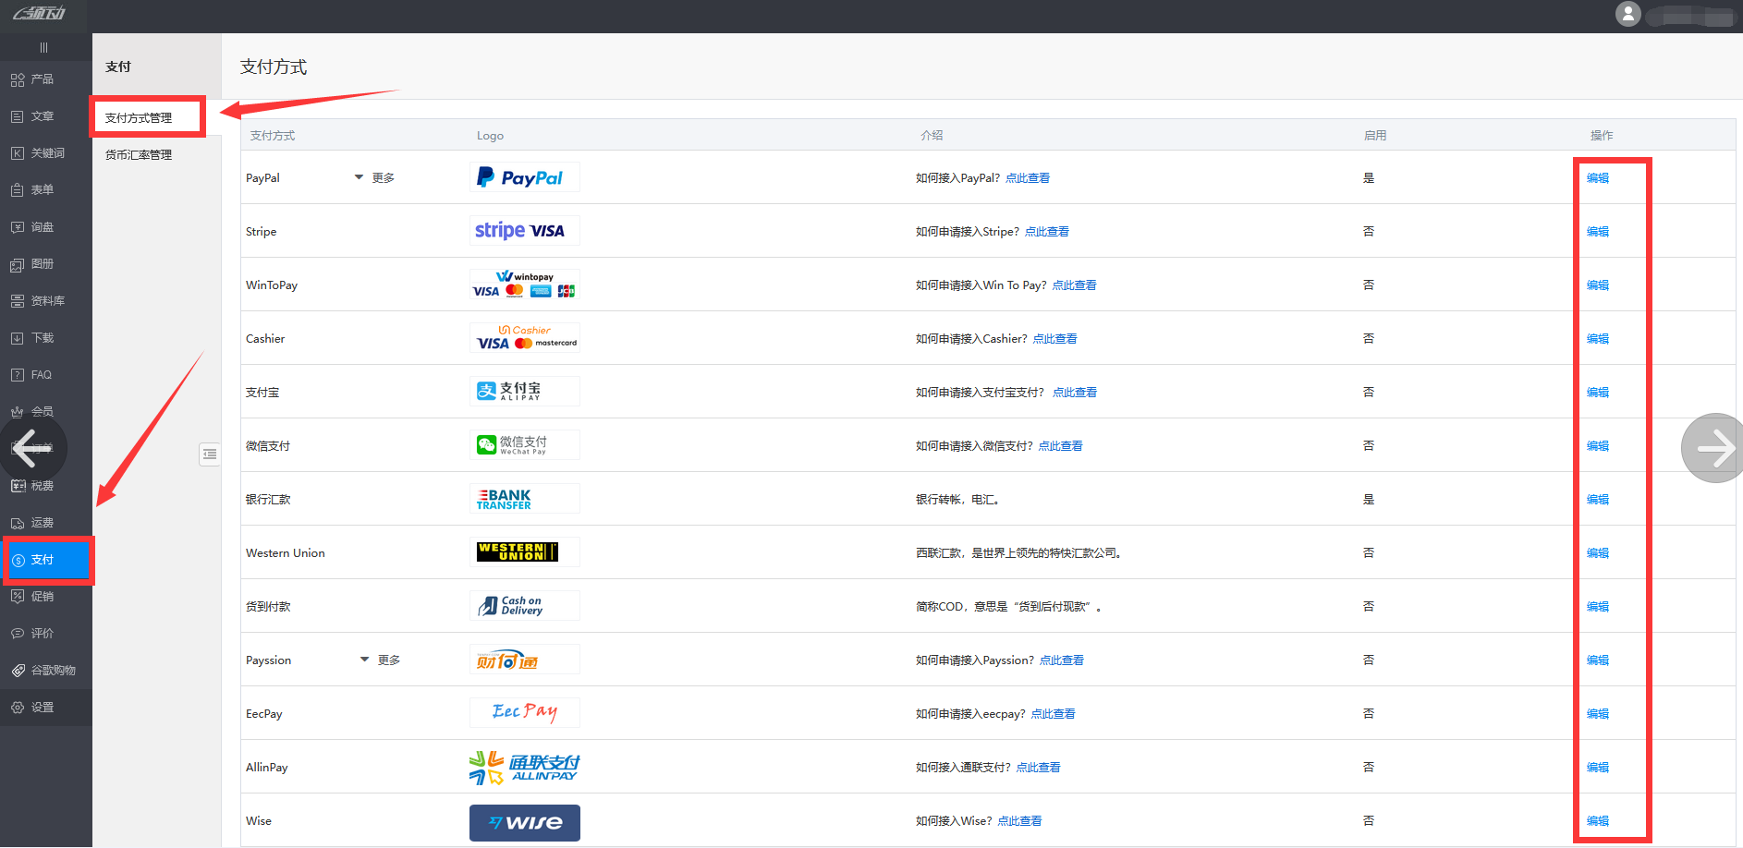Collapse the main sidebar using top handle
1743x848 pixels.
tap(43, 47)
